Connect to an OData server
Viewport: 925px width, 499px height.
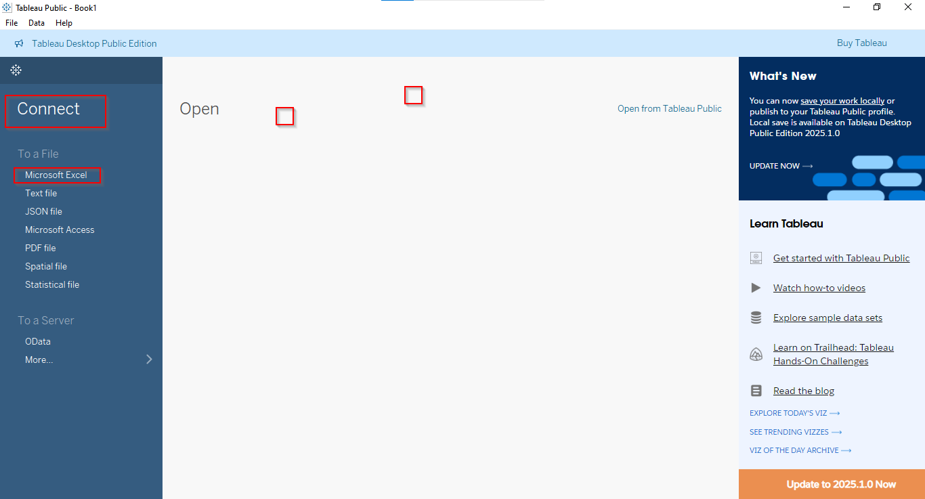click(x=38, y=341)
